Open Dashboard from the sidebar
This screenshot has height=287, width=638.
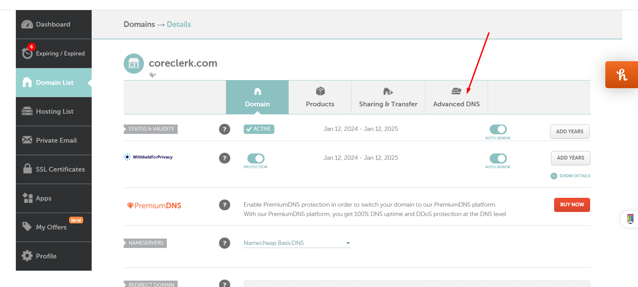[54, 25]
